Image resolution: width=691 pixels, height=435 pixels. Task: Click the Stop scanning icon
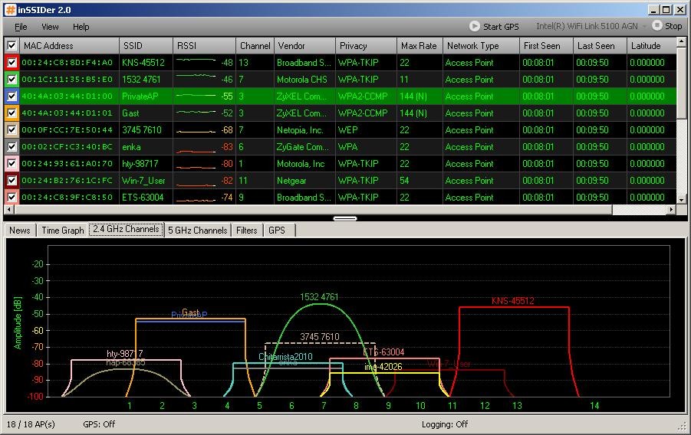tap(656, 26)
